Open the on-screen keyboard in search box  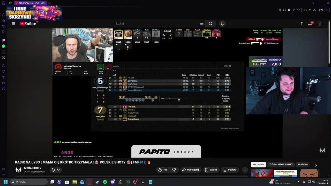202,24
